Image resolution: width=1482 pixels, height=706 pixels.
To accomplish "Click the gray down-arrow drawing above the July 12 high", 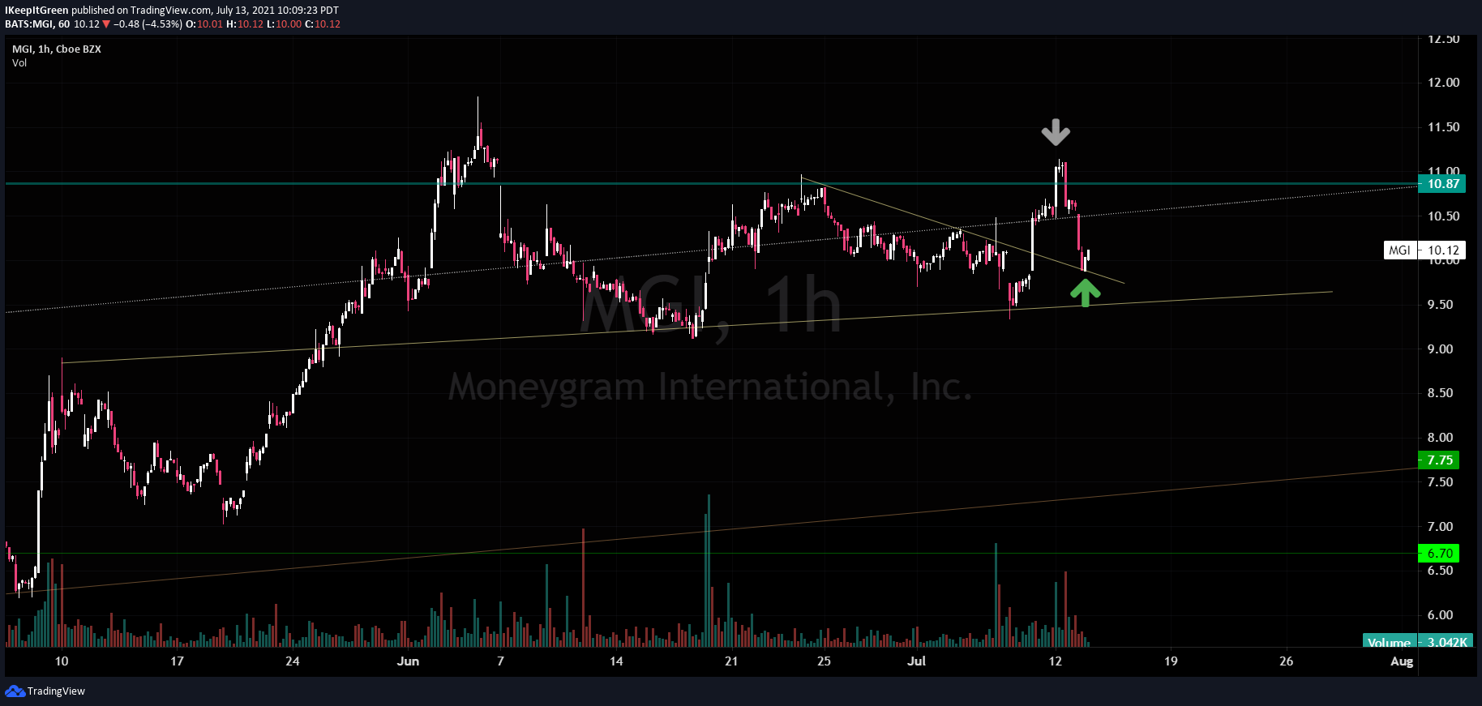I will (x=1056, y=132).
